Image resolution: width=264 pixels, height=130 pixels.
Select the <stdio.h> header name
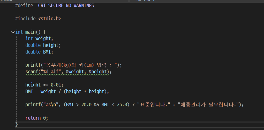[49, 19]
